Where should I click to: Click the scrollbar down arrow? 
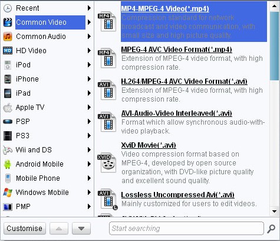275,211
